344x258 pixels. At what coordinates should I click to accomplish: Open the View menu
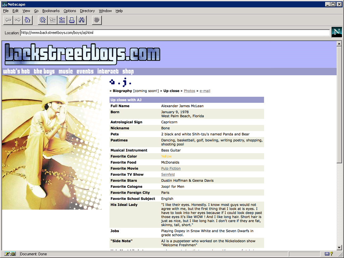click(26, 11)
